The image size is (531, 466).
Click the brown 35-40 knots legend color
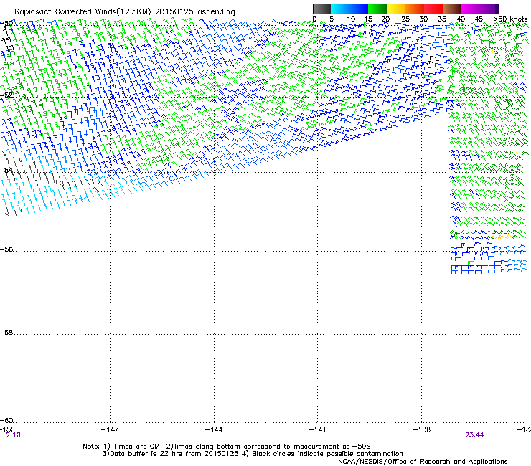click(452, 9)
